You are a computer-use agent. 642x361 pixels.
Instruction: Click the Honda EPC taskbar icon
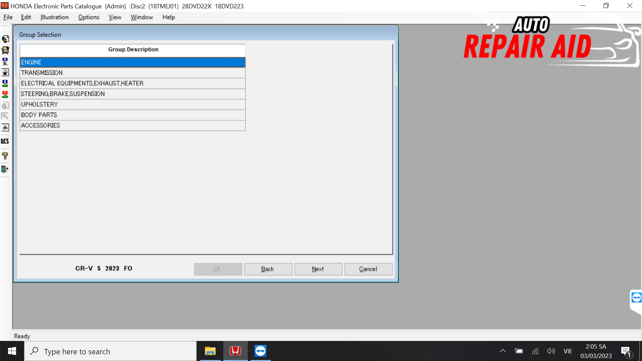click(x=235, y=351)
